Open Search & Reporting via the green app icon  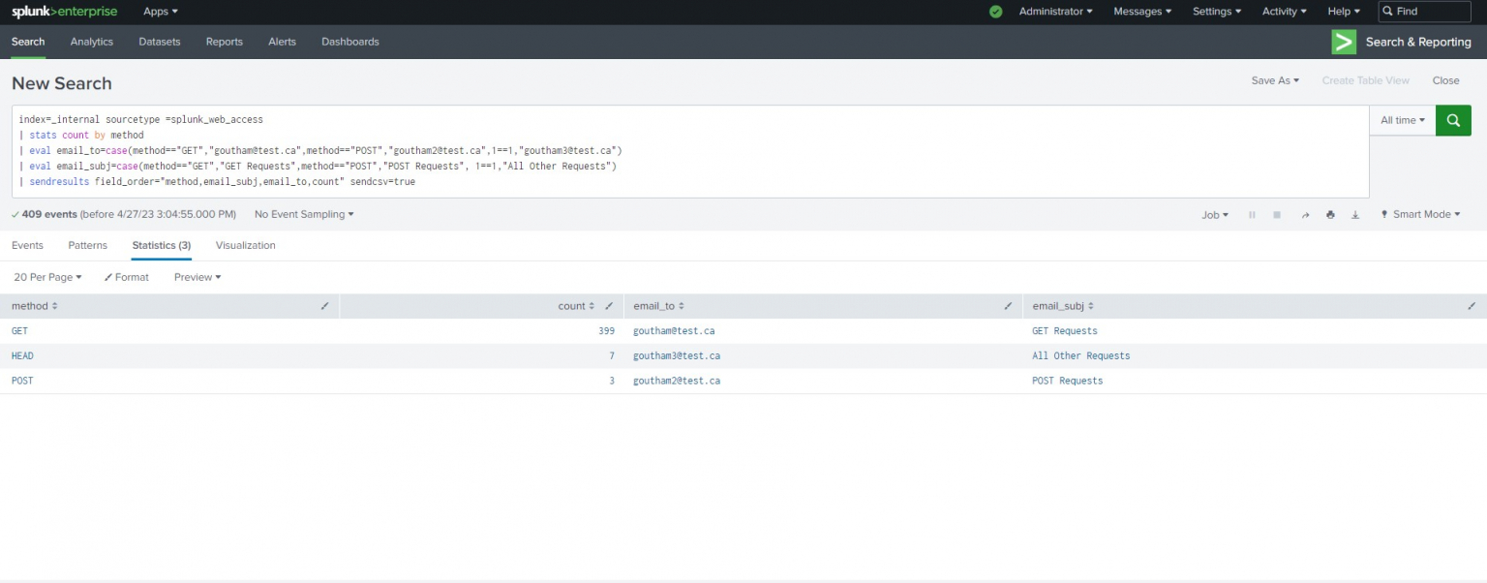[x=1343, y=42]
